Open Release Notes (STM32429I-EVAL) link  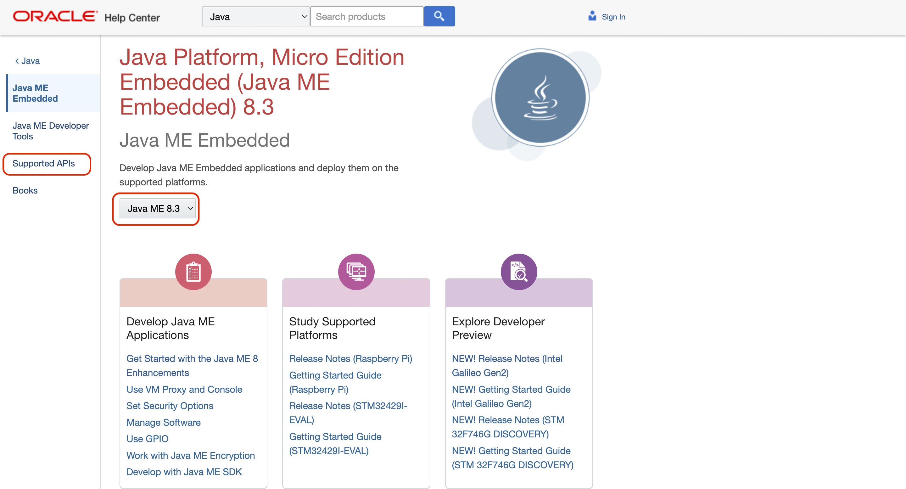[x=348, y=413]
